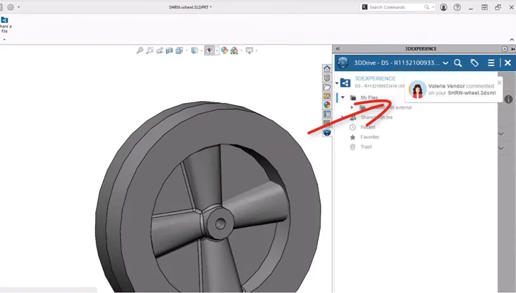Select Shared with me

[376, 118]
